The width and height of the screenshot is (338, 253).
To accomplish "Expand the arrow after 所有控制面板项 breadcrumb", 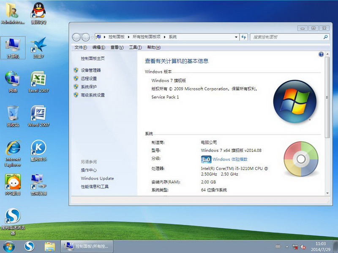I will pos(164,37).
